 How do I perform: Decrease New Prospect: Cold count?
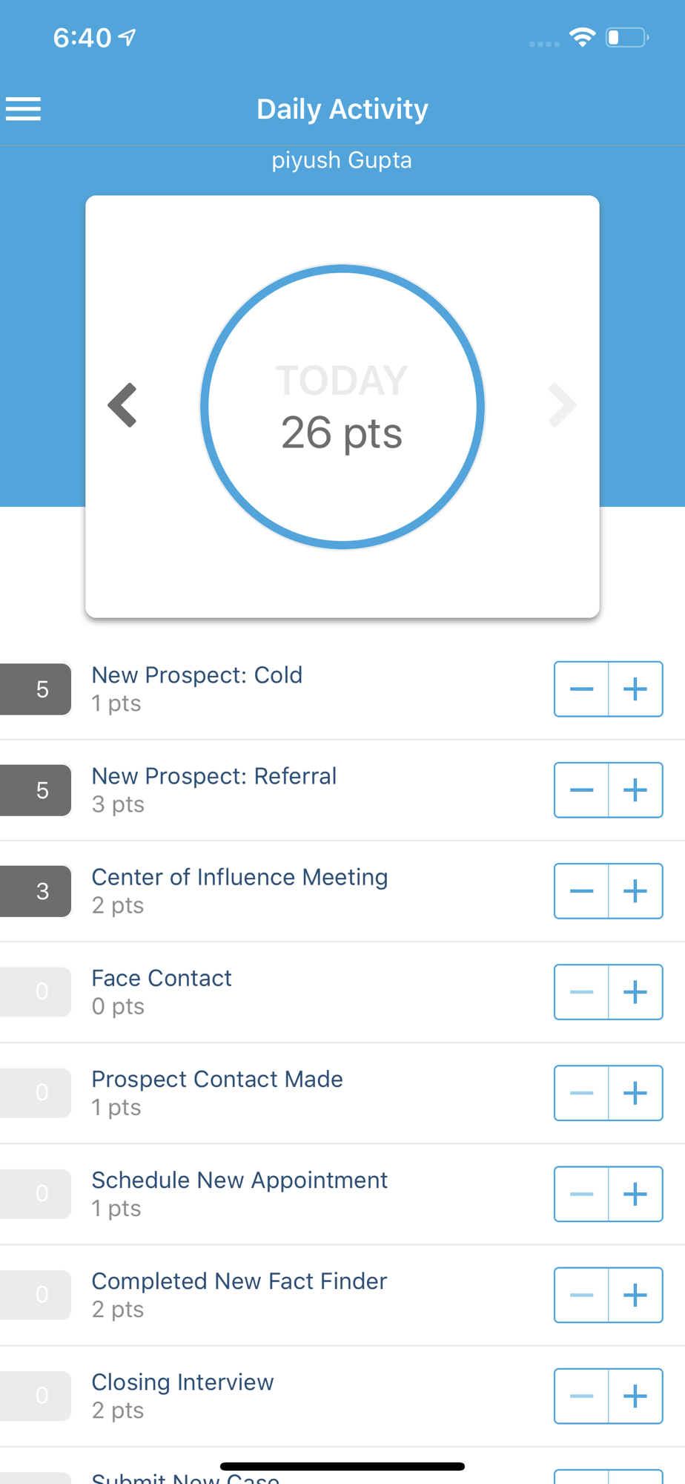pos(581,689)
